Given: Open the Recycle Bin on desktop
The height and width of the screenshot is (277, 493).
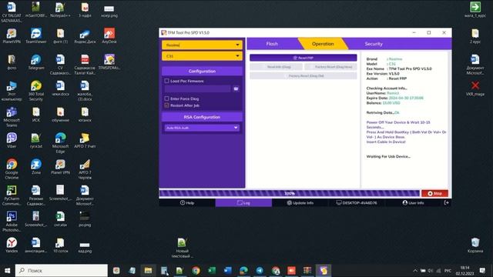Looking at the screenshot, I should pyautogui.click(x=475, y=245).
